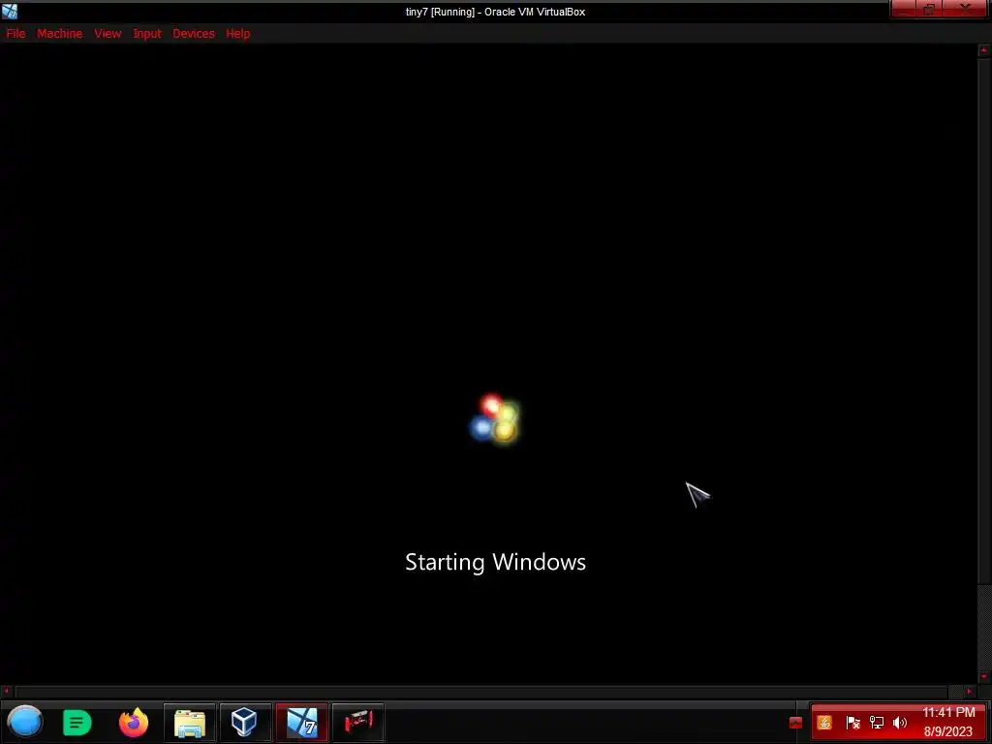Open the network tray icon
This screenshot has width=992, height=744.
click(x=876, y=723)
